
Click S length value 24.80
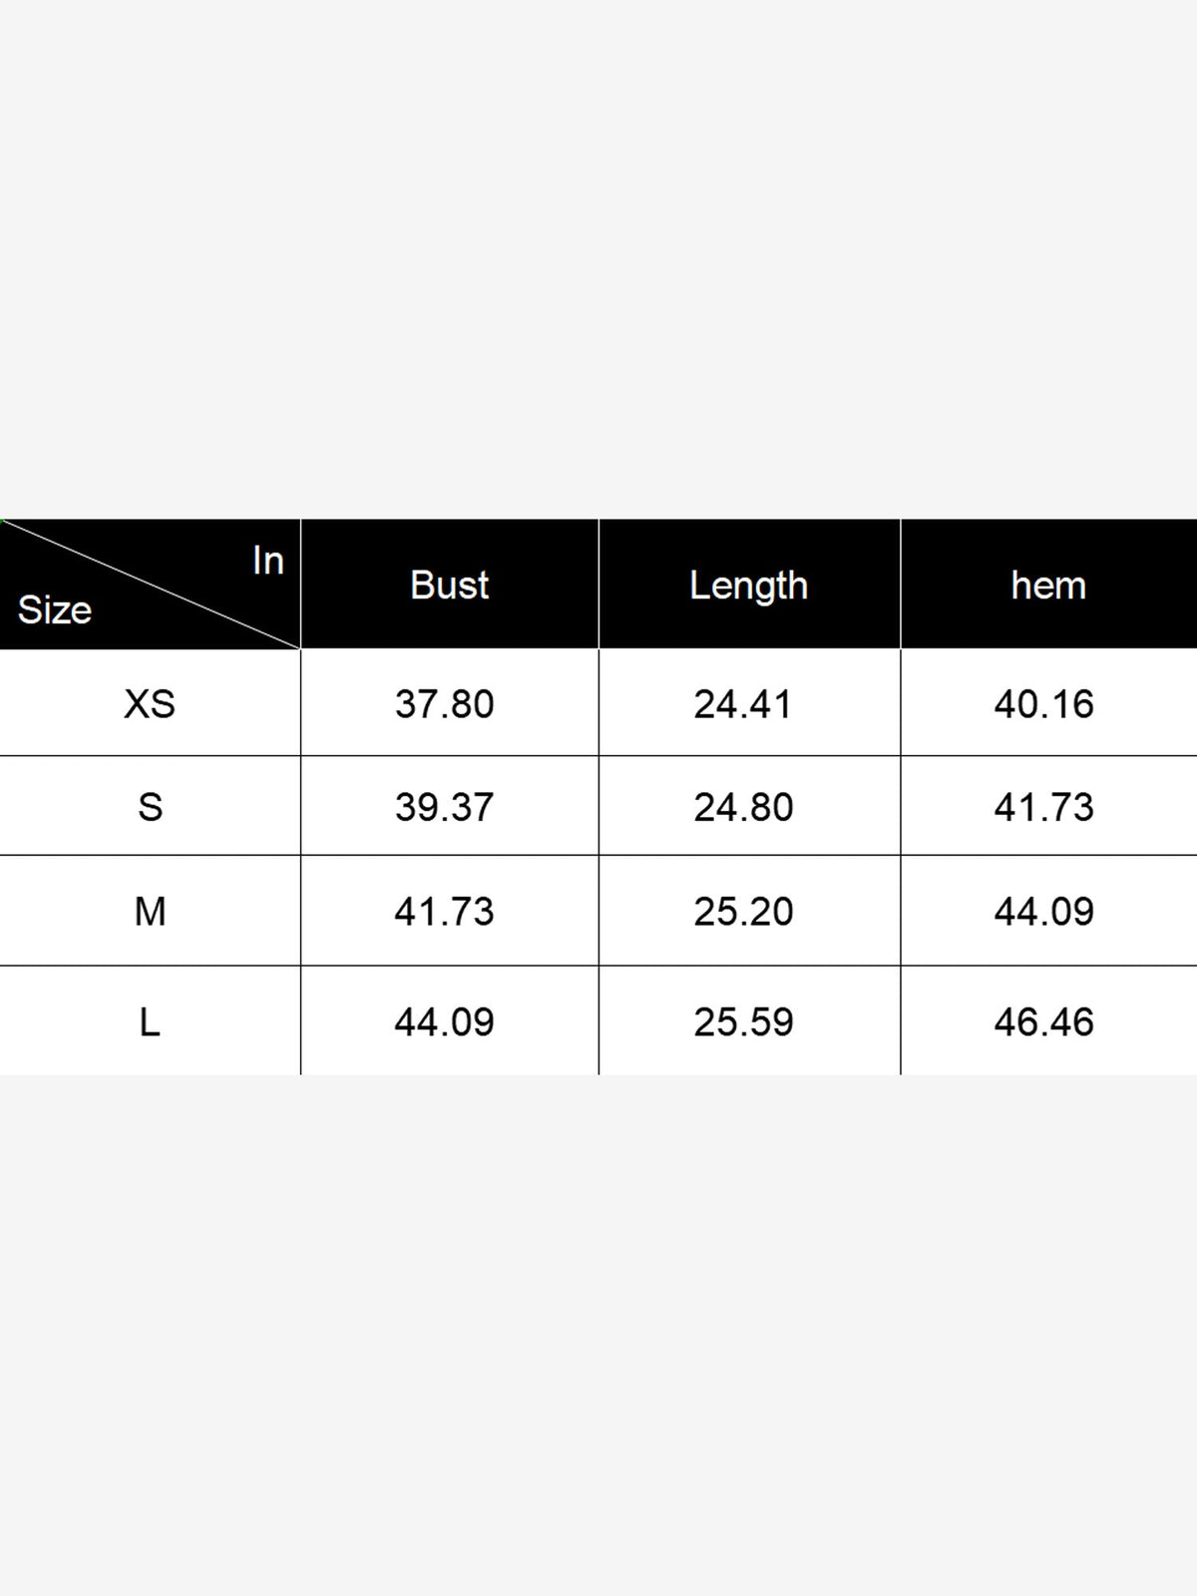point(744,807)
